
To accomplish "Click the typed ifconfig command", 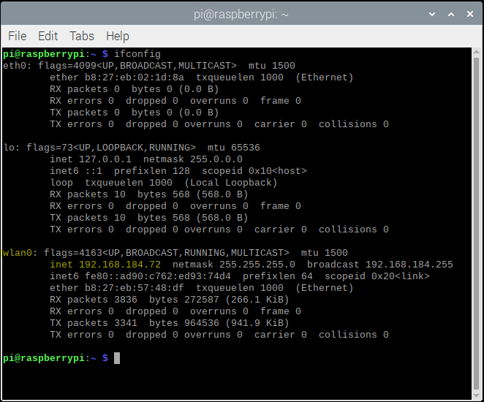I will [x=137, y=54].
